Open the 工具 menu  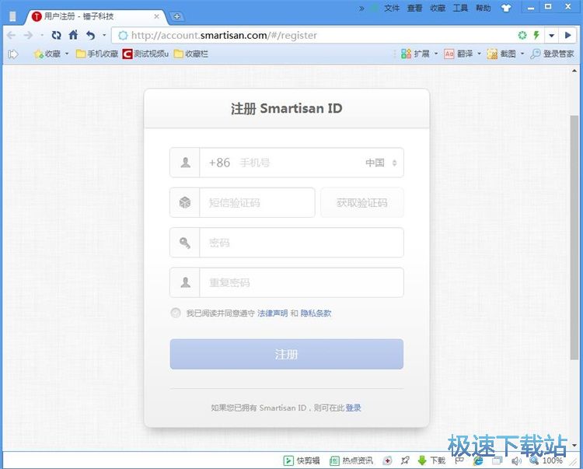tap(460, 9)
